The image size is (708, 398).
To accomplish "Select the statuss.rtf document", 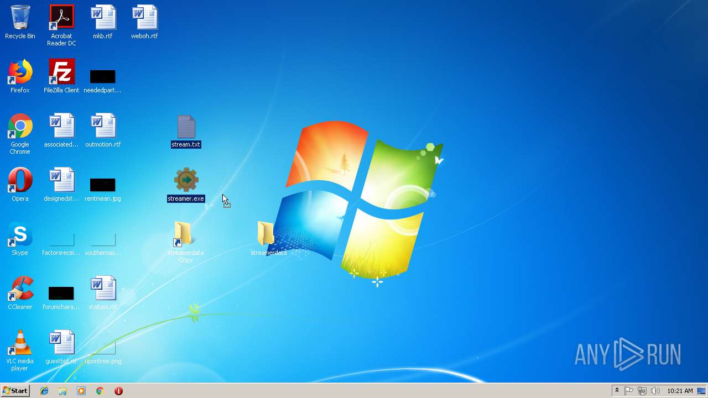I will (x=103, y=293).
